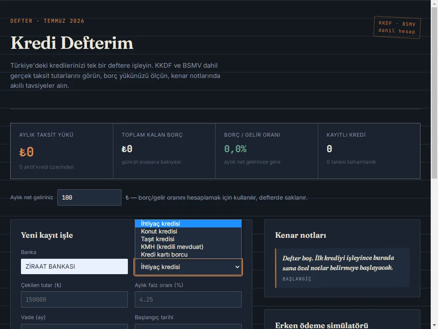Pick Taşıt kredisi loan type
The width and height of the screenshot is (438, 329).
tap(188, 239)
